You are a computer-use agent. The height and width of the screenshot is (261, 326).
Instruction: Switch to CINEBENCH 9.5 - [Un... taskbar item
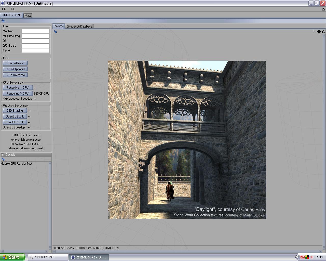tap(89, 257)
